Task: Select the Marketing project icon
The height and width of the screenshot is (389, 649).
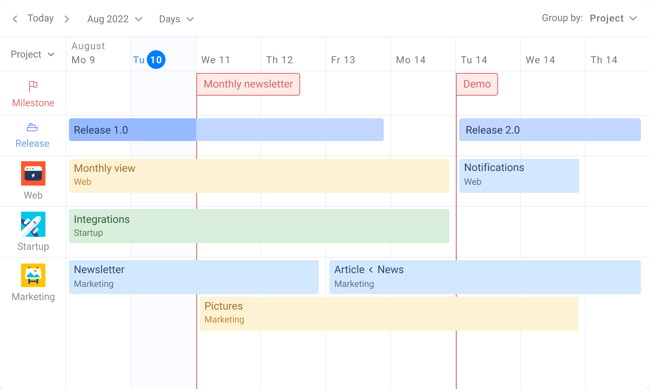Action: (x=33, y=275)
